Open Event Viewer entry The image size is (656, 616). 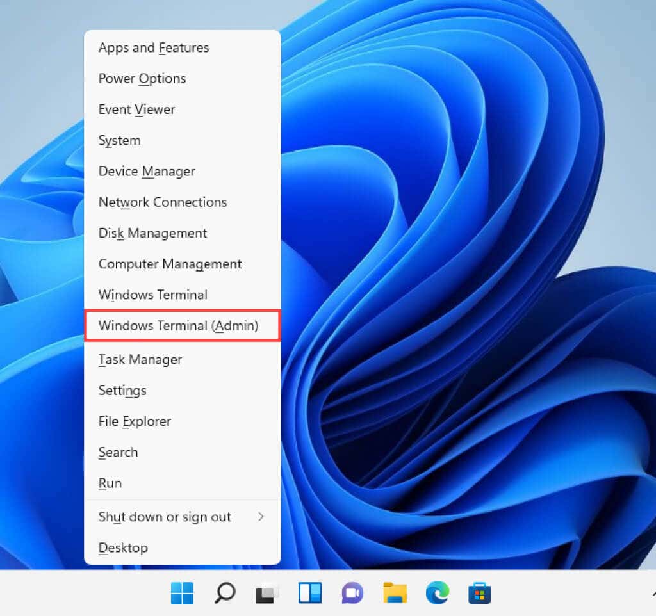tap(136, 109)
